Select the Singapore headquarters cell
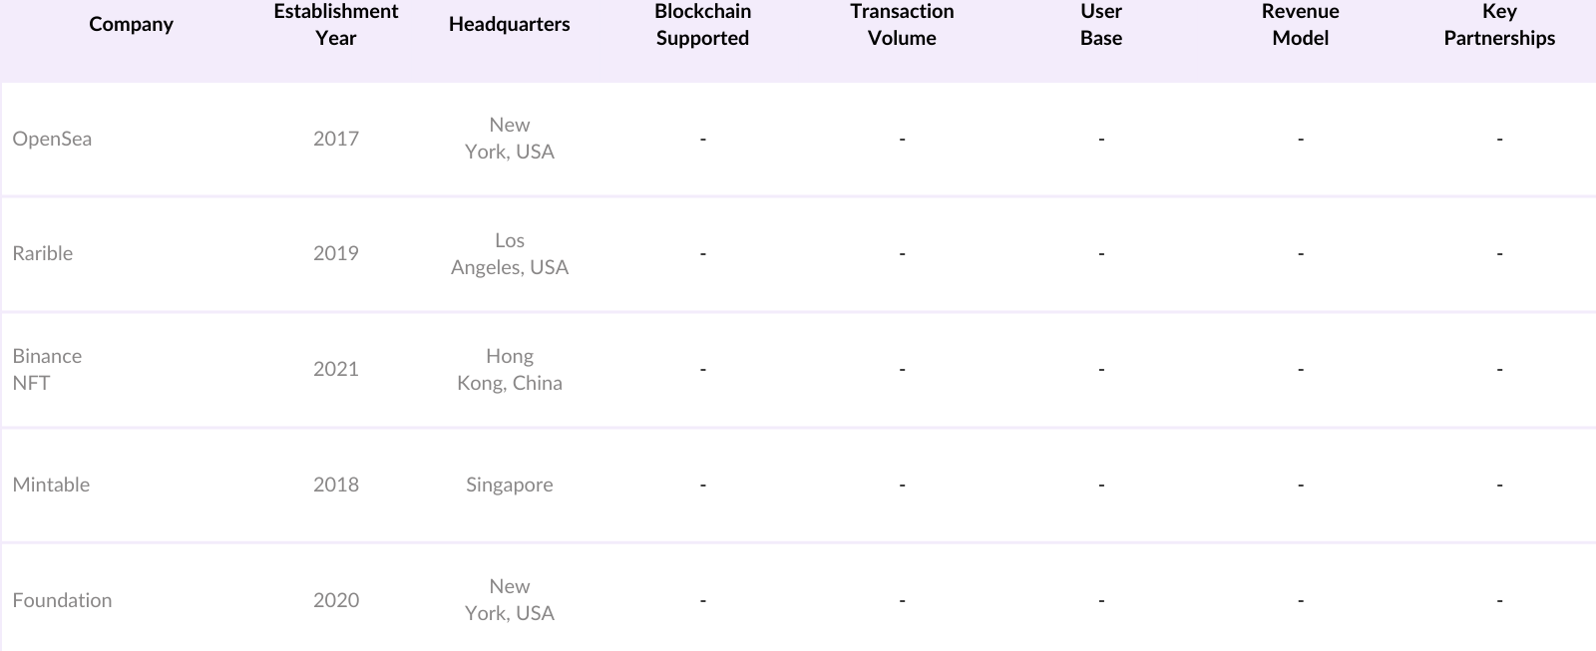Screen dimensions: 1596x651 (510, 485)
